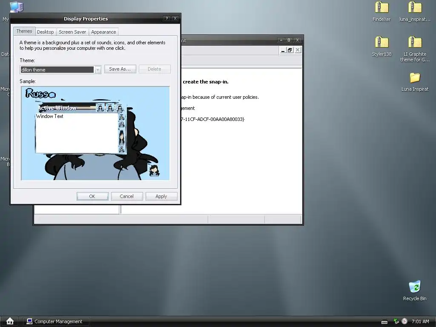Click the disabled Delete button
This screenshot has height=327, width=436.
(x=155, y=69)
